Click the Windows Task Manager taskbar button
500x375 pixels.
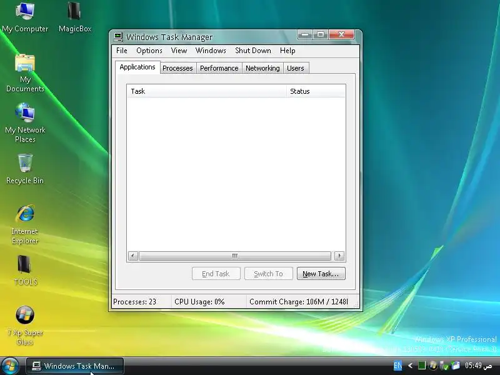[75, 366]
